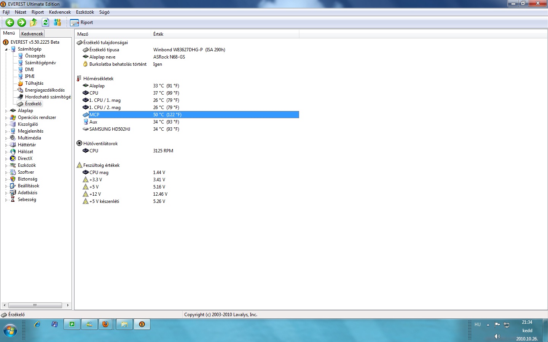Click the +5 V készenléti row
This screenshot has width=548, height=342.
pyautogui.click(x=187, y=201)
